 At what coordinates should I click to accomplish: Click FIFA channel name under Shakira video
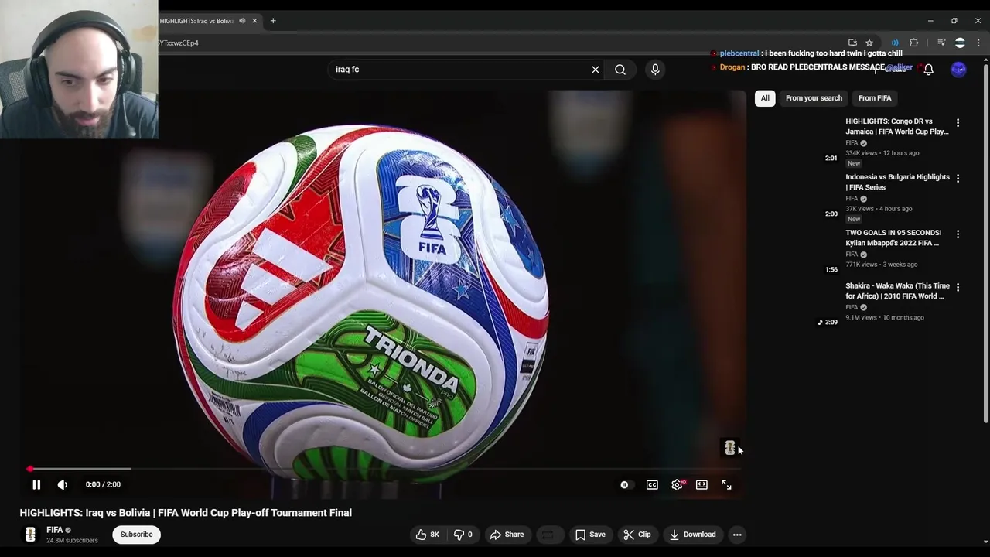tap(852, 307)
